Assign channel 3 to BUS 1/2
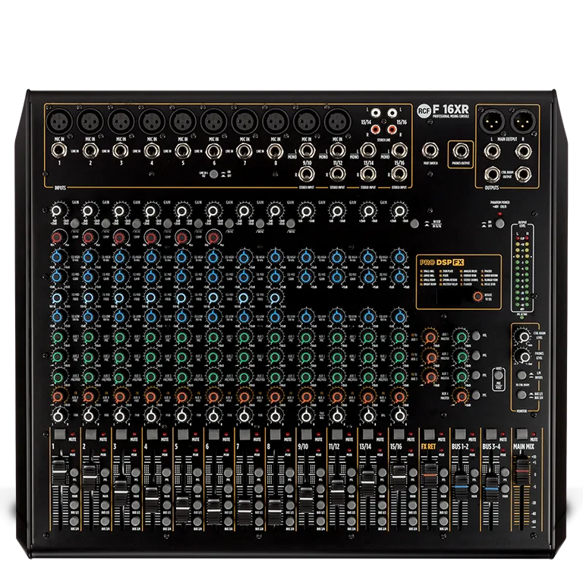Screen dimensions: 583x583 pyautogui.click(x=136, y=506)
